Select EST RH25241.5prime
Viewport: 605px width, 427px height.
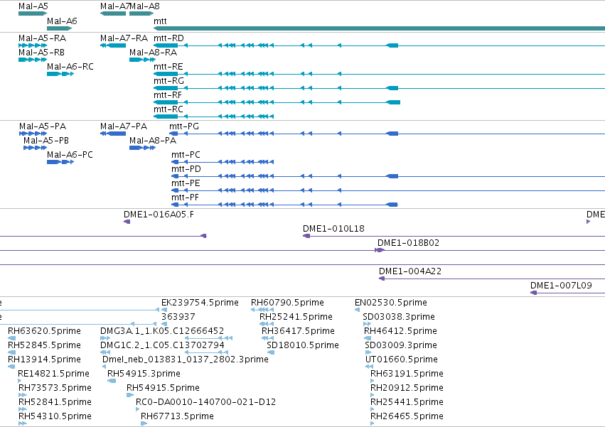(x=267, y=324)
